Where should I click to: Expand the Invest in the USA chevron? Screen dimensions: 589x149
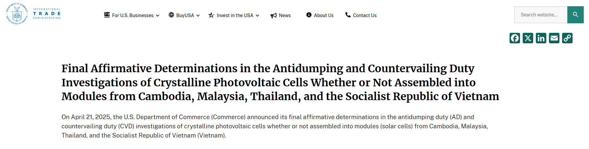tap(257, 15)
